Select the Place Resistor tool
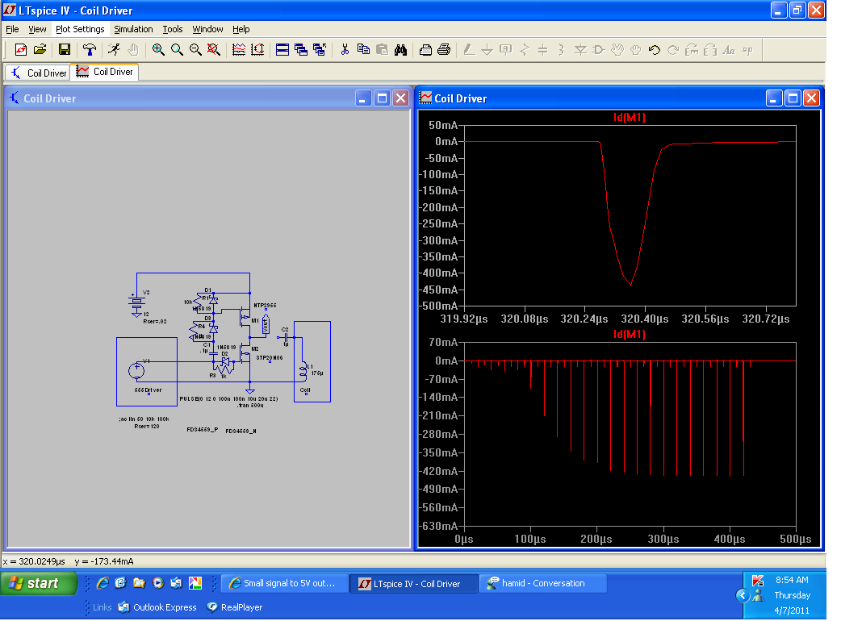This screenshot has height=621, width=841. pyautogui.click(x=525, y=50)
